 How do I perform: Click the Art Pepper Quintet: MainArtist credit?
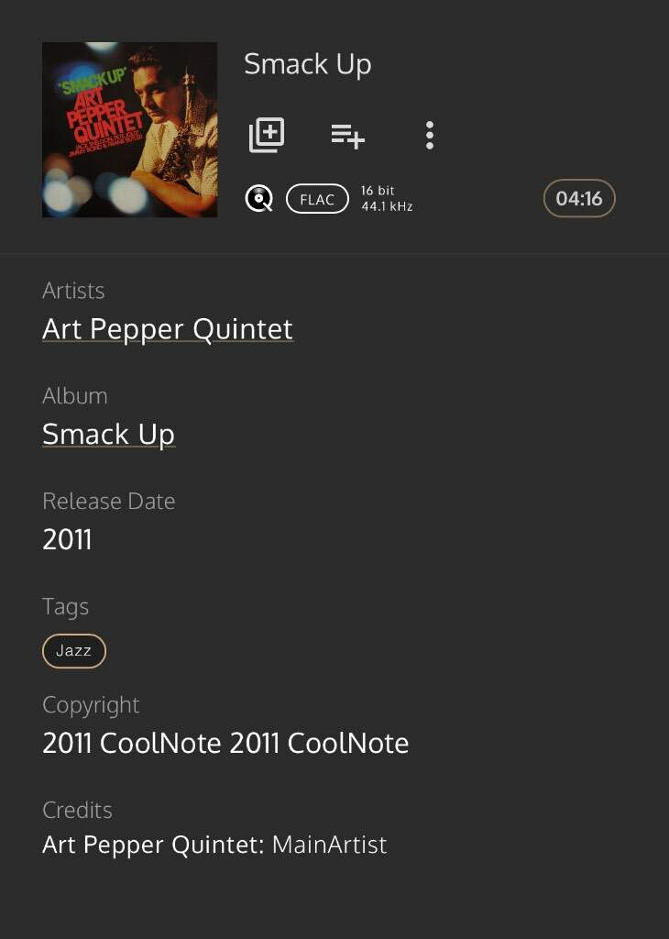coord(214,845)
